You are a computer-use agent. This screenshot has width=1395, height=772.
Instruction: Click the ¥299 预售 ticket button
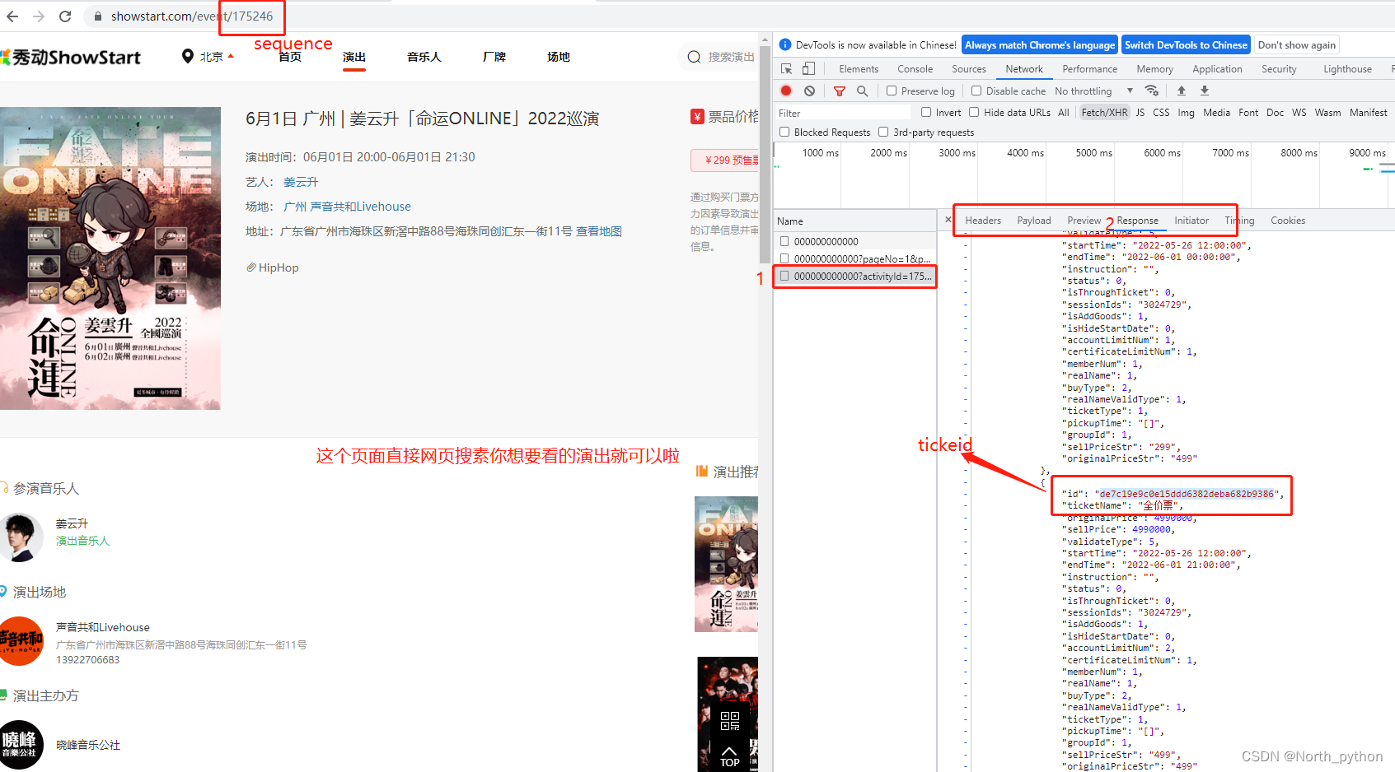pos(724,160)
